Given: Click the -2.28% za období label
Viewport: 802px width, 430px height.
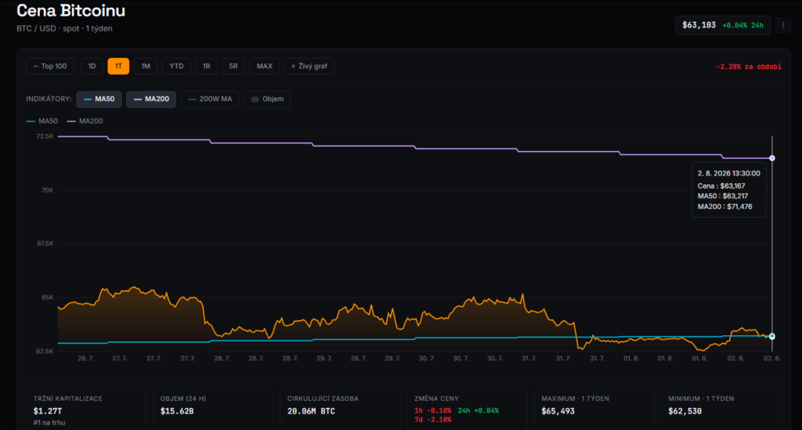Looking at the screenshot, I should [x=749, y=67].
